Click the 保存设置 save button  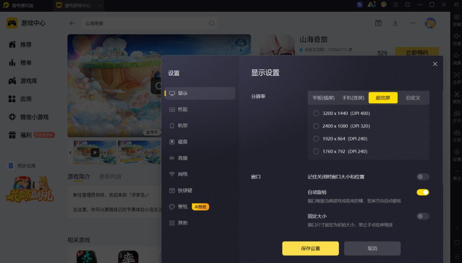coord(311,248)
